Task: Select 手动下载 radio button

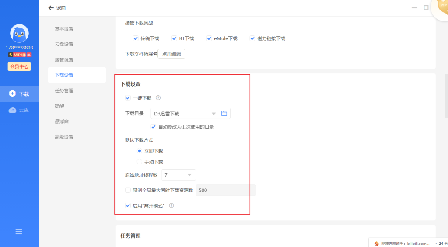Action: [x=140, y=162]
